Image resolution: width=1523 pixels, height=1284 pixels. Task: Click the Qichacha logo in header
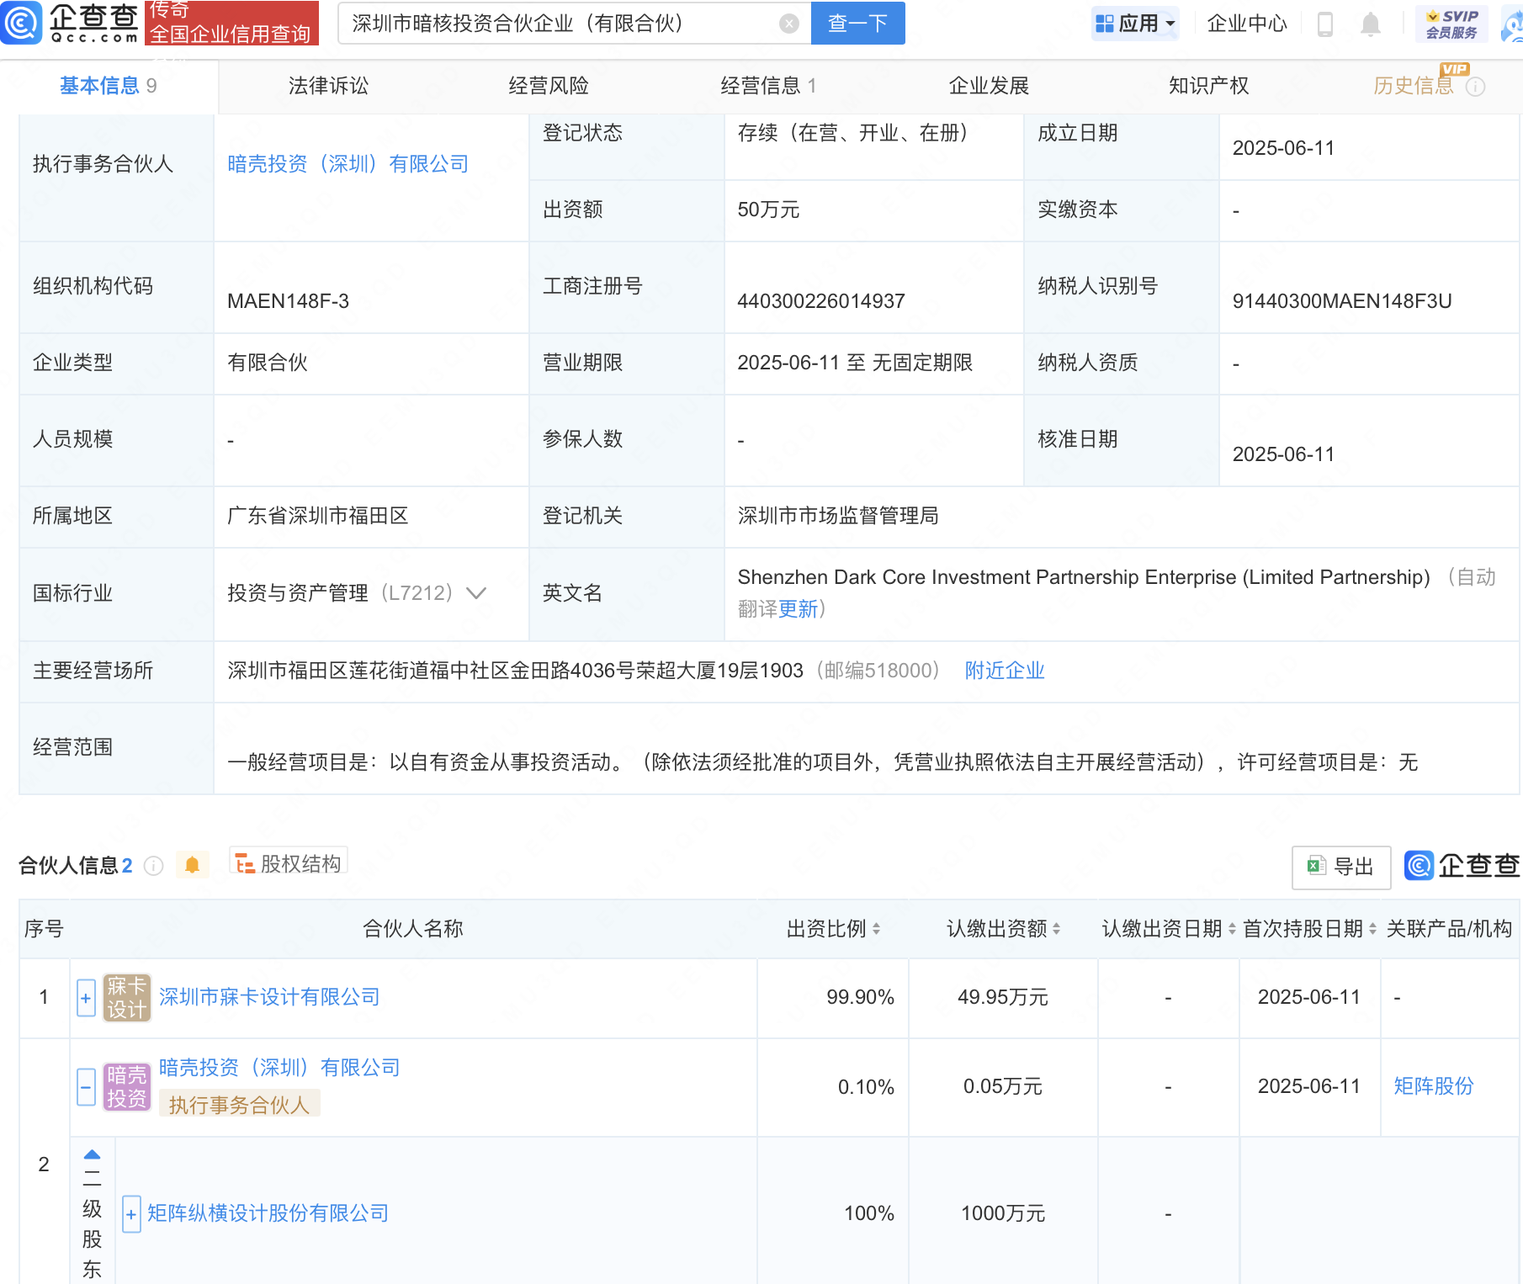tap(71, 23)
